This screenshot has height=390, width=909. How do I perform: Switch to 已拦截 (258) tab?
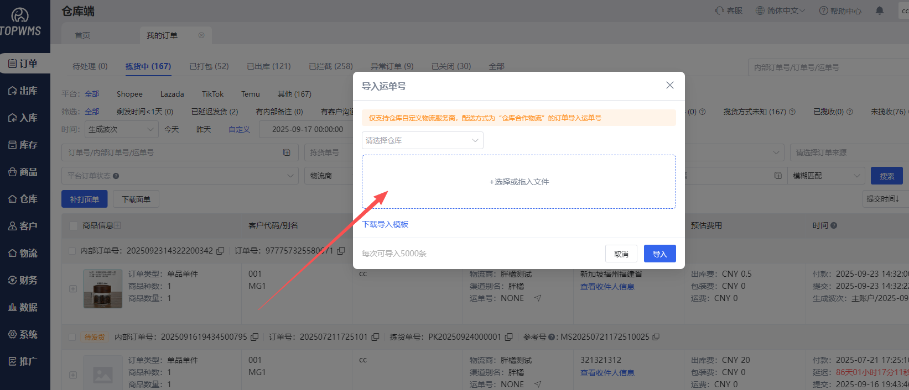[x=331, y=66]
